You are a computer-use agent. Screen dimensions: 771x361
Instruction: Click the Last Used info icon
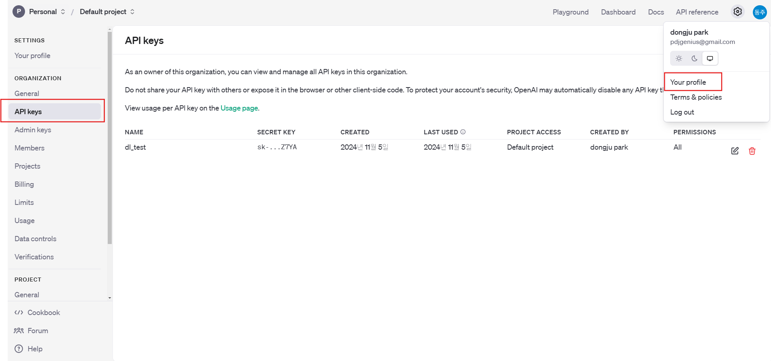(x=463, y=132)
